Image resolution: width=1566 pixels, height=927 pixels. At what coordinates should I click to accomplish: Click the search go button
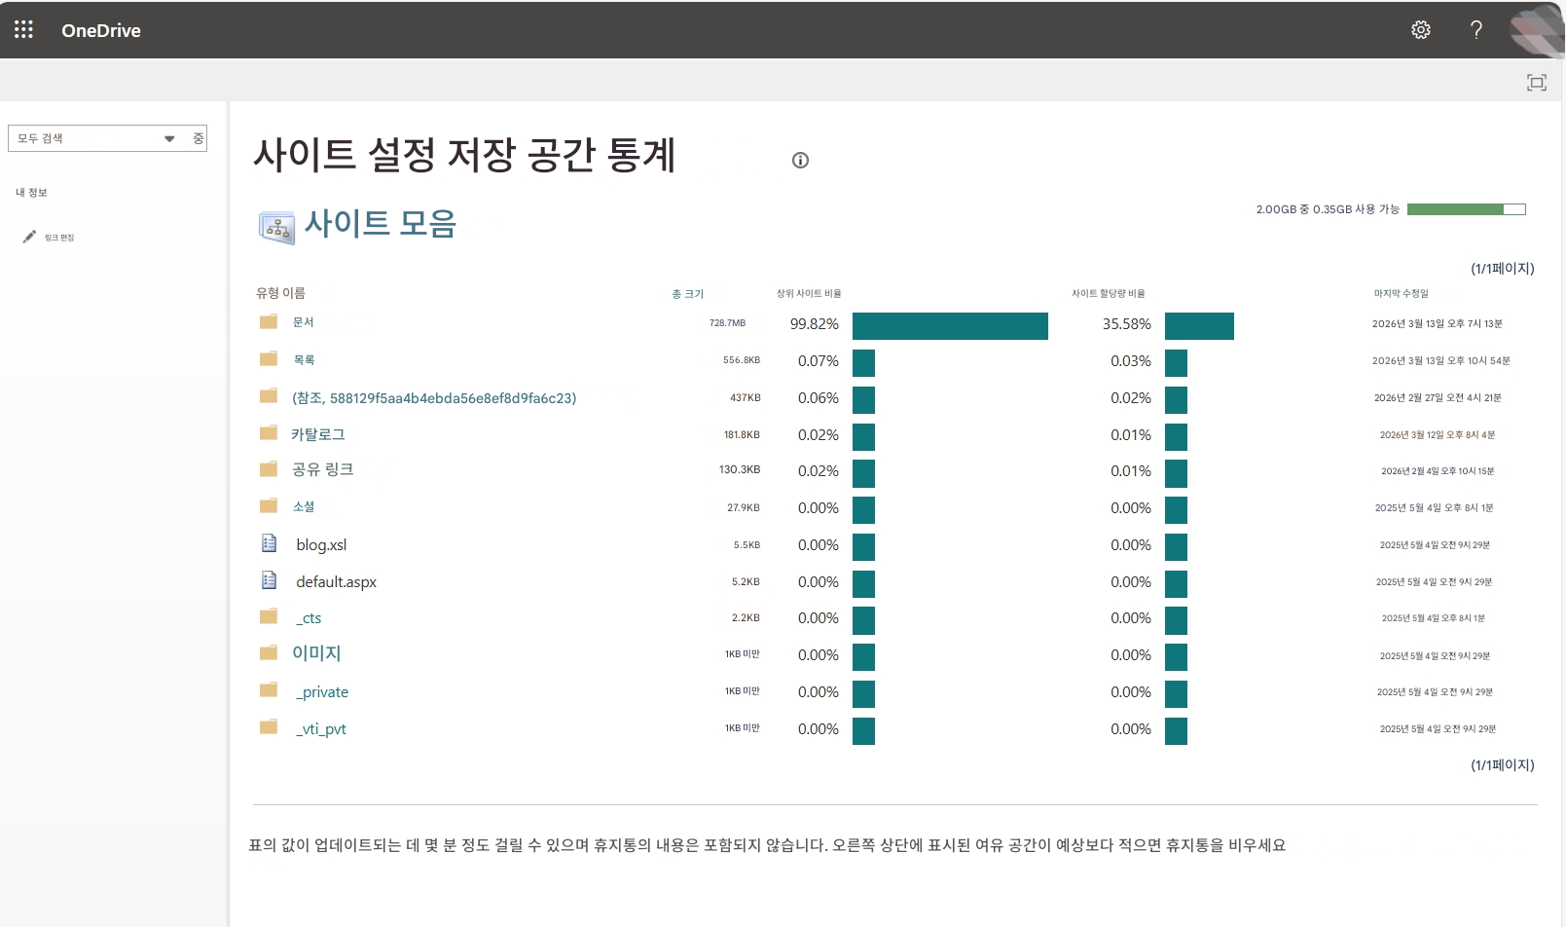pyautogui.click(x=198, y=138)
